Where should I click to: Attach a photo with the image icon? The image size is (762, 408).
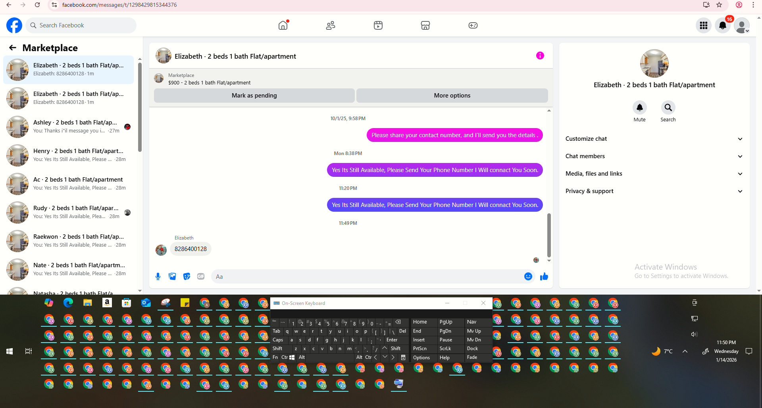point(172,276)
